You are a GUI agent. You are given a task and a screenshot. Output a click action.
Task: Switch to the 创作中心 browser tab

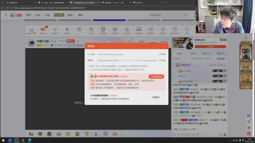coord(148,3)
